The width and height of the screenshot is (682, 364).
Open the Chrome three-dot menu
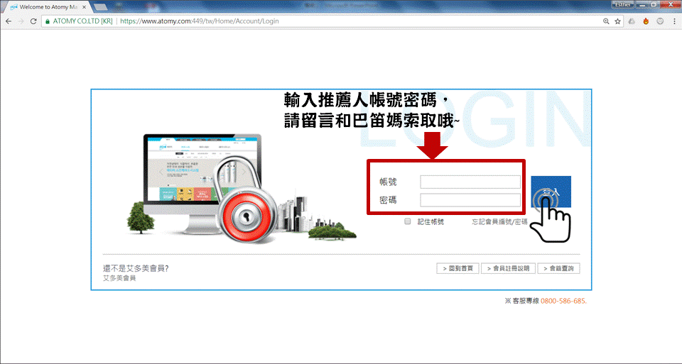click(674, 21)
